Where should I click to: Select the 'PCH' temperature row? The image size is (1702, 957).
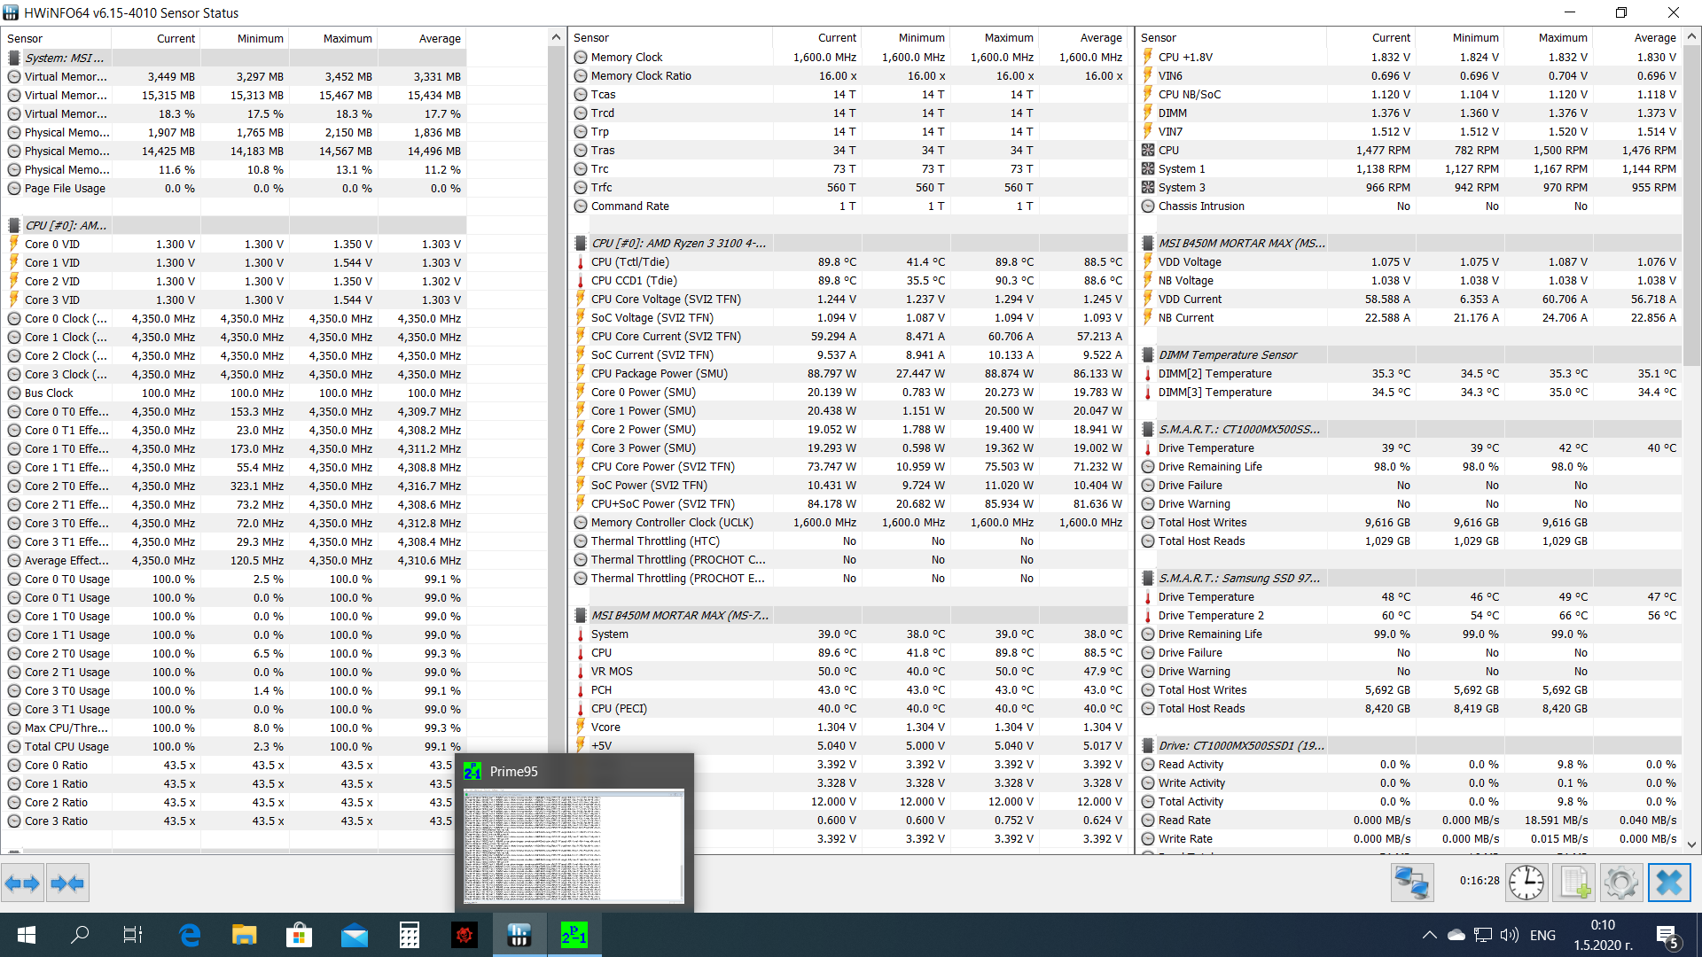click(849, 689)
